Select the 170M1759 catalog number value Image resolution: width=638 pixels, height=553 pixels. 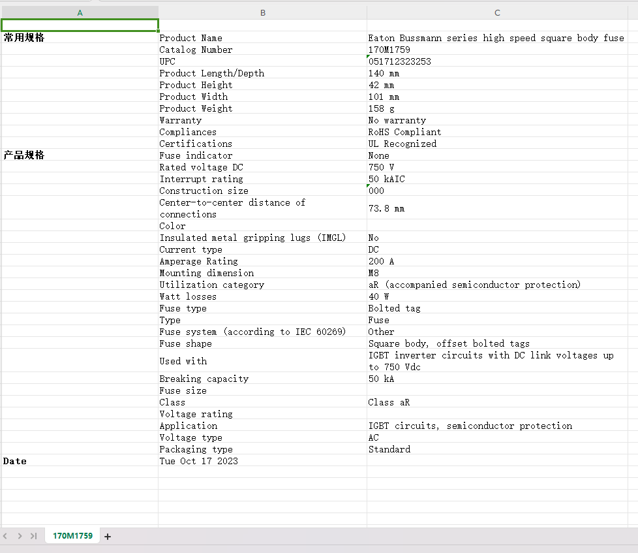coord(497,49)
